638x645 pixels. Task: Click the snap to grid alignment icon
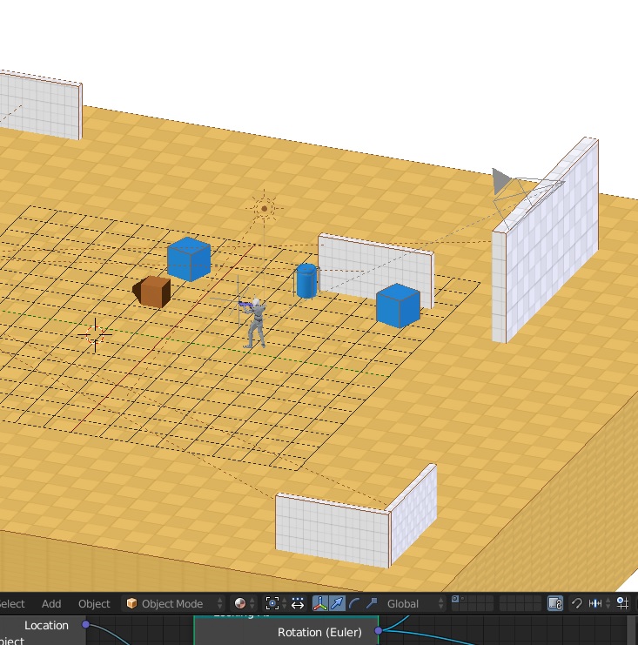click(622, 603)
